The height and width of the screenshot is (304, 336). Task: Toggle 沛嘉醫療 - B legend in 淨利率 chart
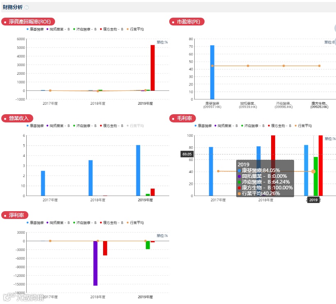pos(85,223)
